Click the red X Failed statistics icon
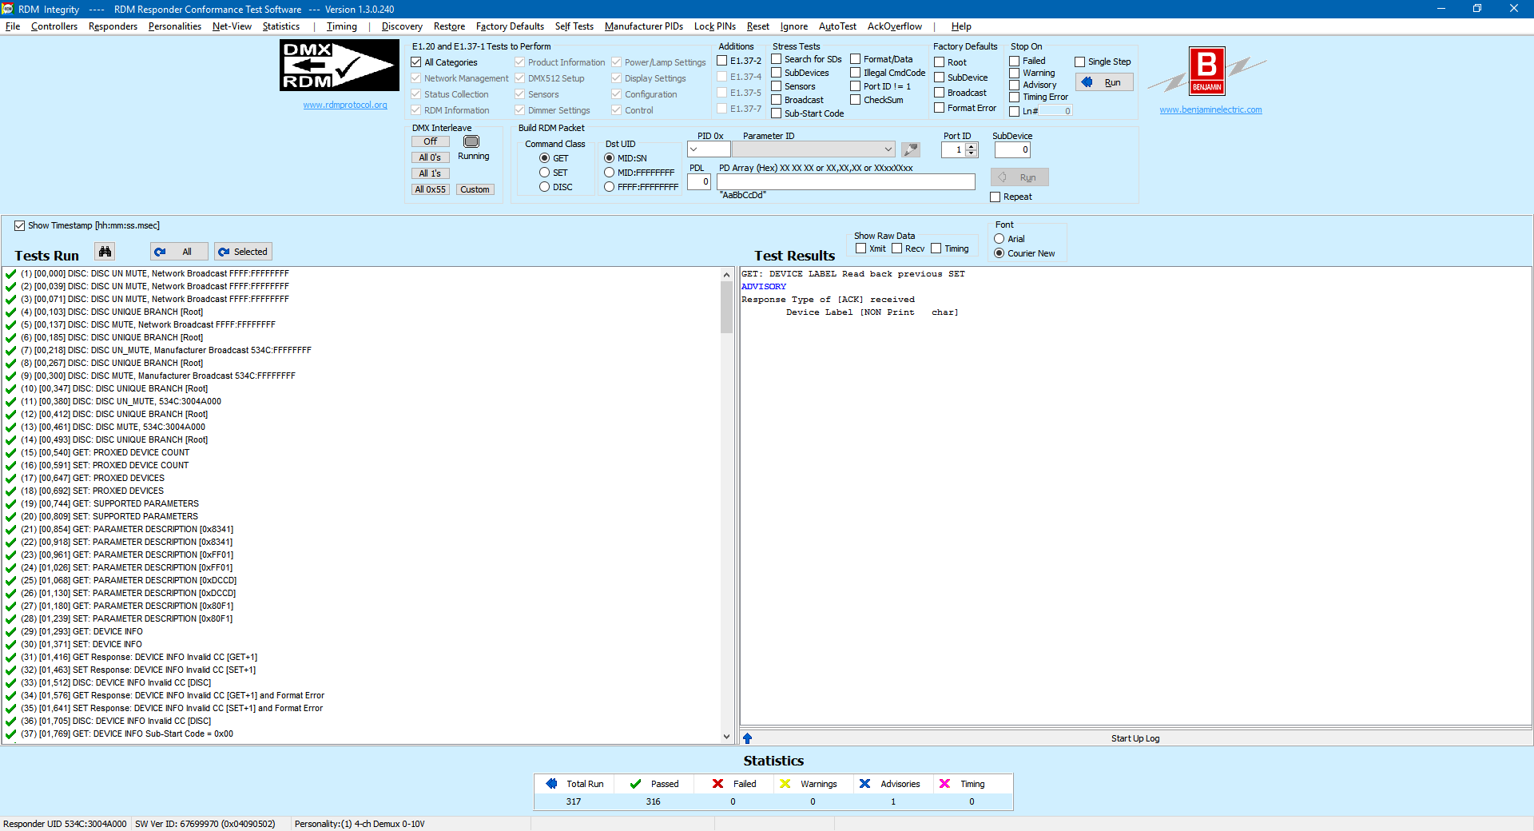1534x831 pixels. [717, 784]
